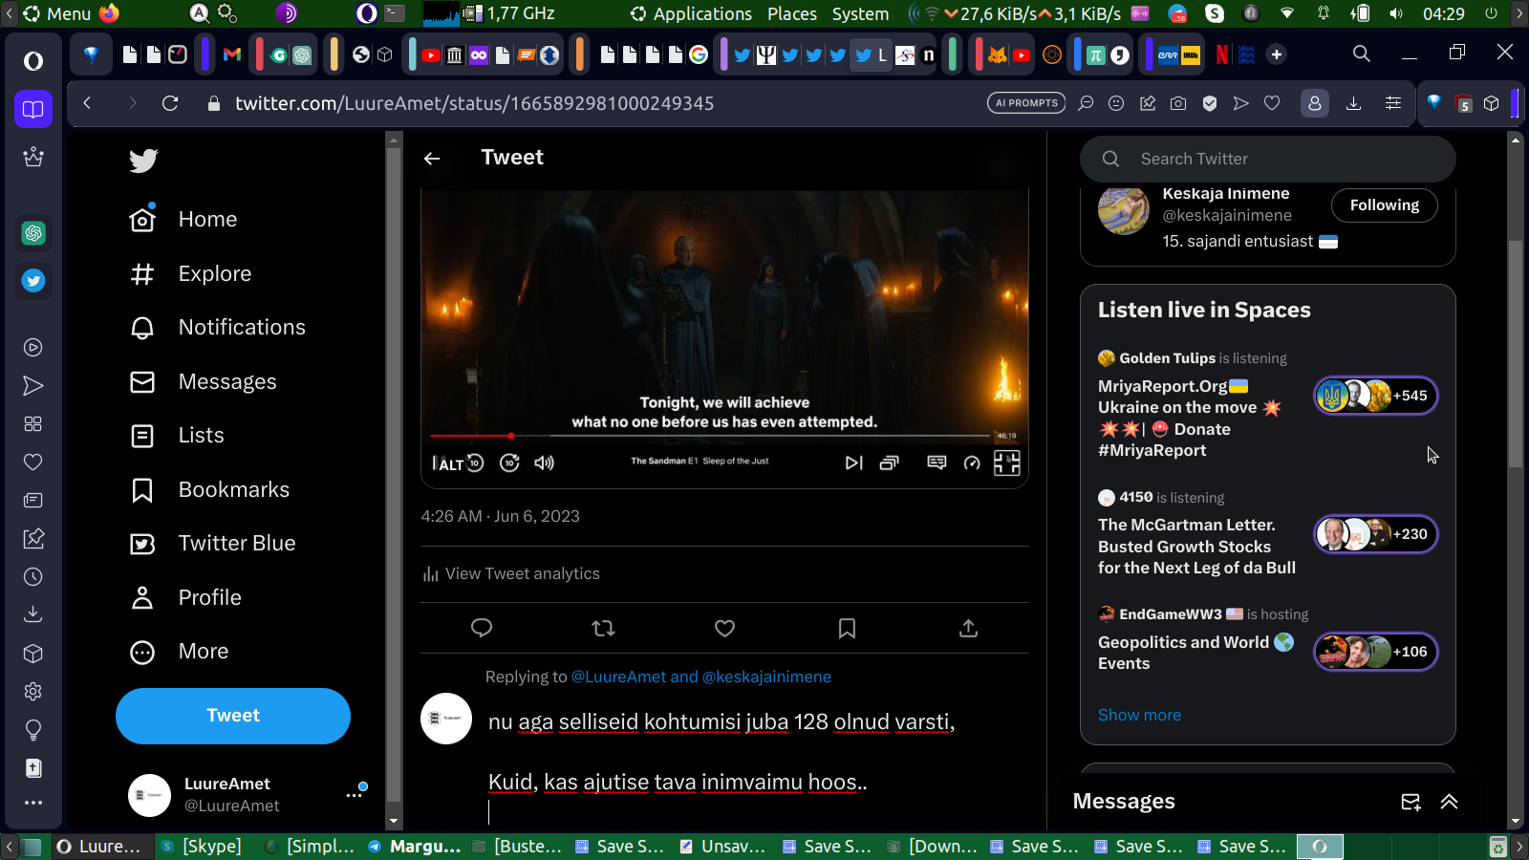The image size is (1529, 860).
Task: Open the ChatGPT panel in Opera sidebar
Action: [33, 233]
